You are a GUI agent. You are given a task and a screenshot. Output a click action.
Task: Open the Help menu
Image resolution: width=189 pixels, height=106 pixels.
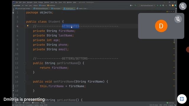[75, 2]
